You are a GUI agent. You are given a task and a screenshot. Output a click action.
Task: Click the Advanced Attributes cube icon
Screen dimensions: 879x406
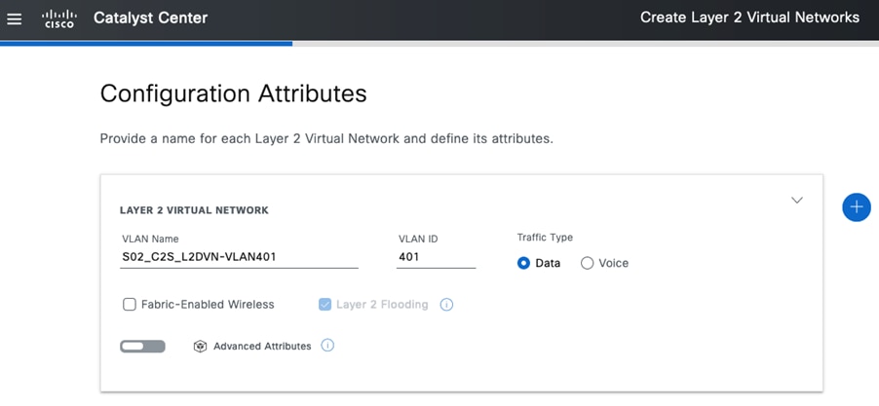coord(200,347)
